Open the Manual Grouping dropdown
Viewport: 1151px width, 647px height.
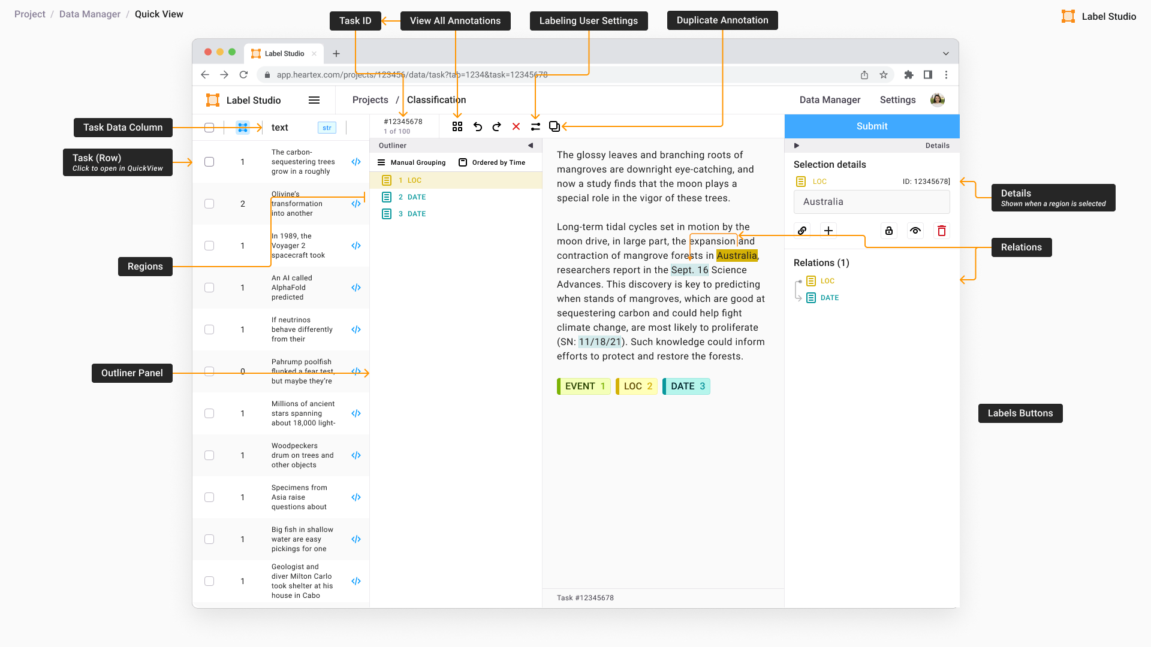(412, 162)
